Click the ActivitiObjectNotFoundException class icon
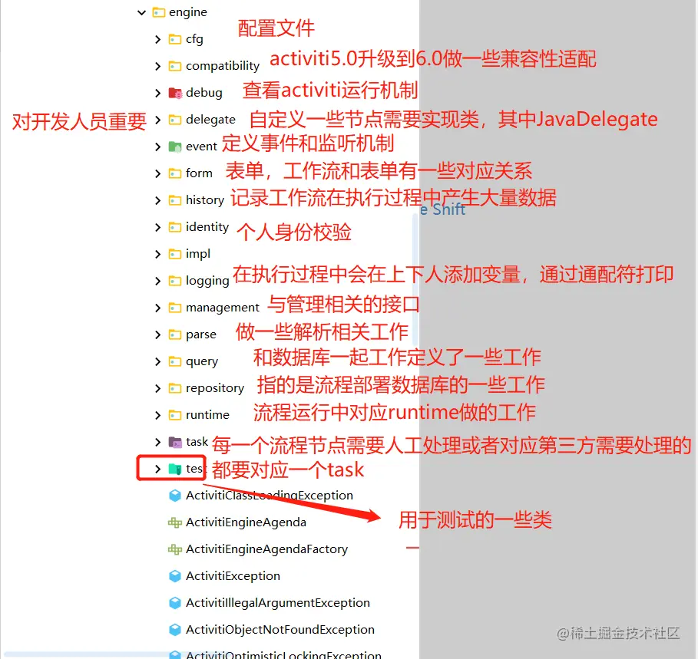Viewport: 698px width, 659px height. pyautogui.click(x=175, y=629)
